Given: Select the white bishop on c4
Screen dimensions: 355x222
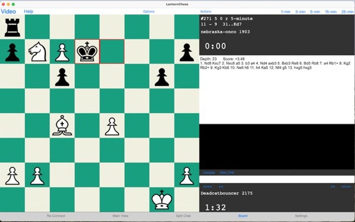Looking at the screenshot, I should coord(62,125).
